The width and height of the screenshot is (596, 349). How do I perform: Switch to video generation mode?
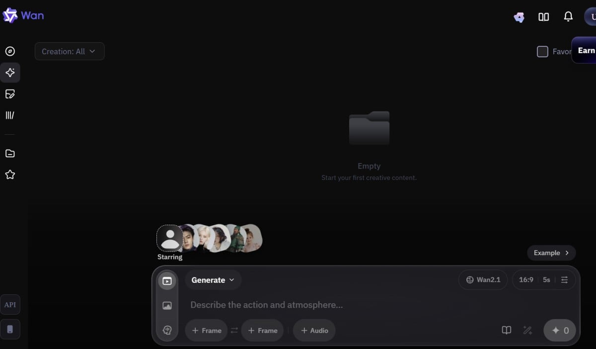[x=167, y=281]
